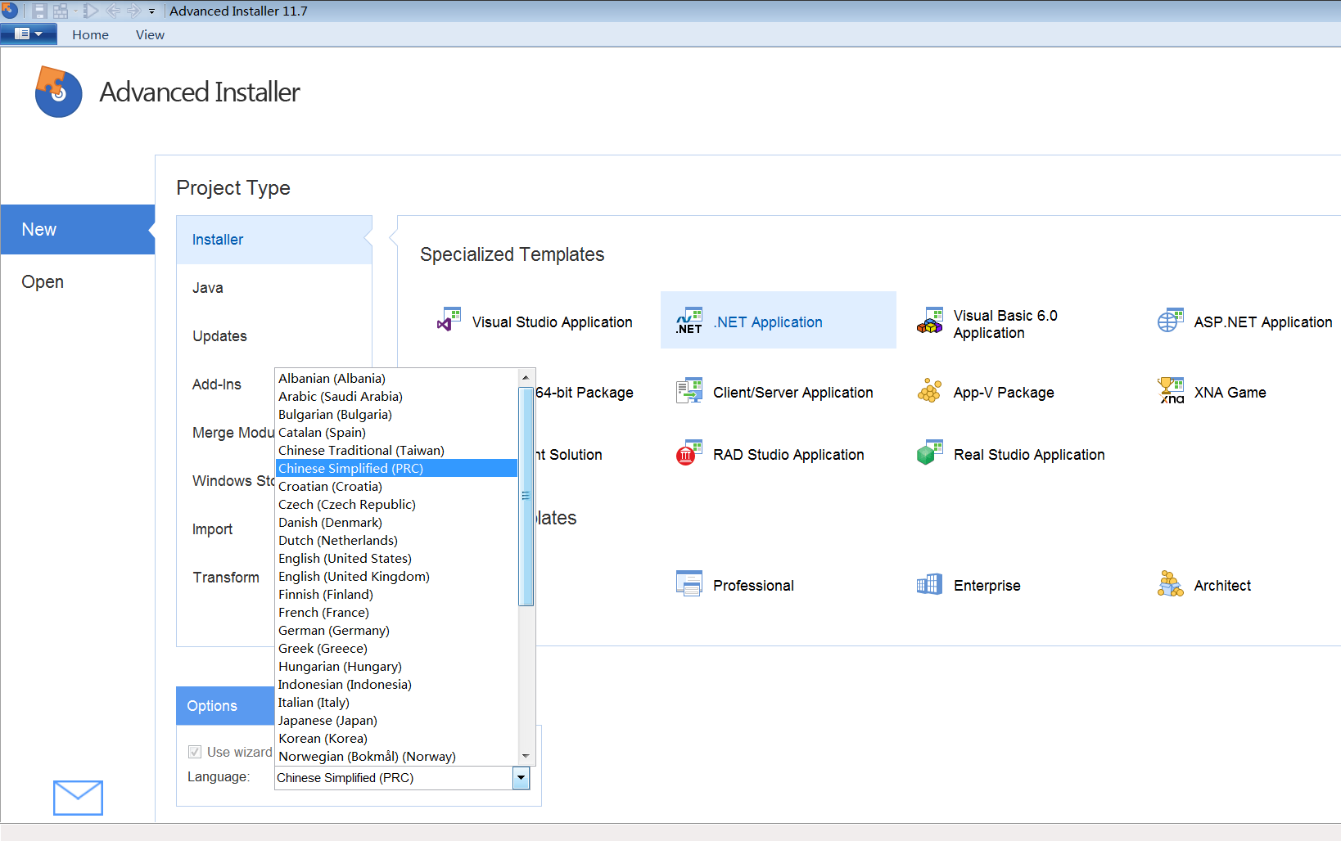Click the language list scroll up arrow

[526, 377]
